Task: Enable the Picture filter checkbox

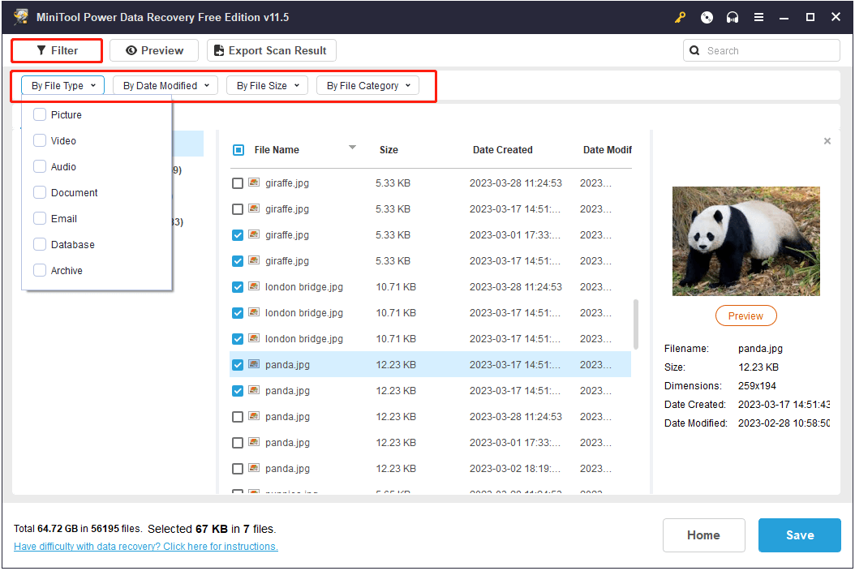Action: point(38,114)
